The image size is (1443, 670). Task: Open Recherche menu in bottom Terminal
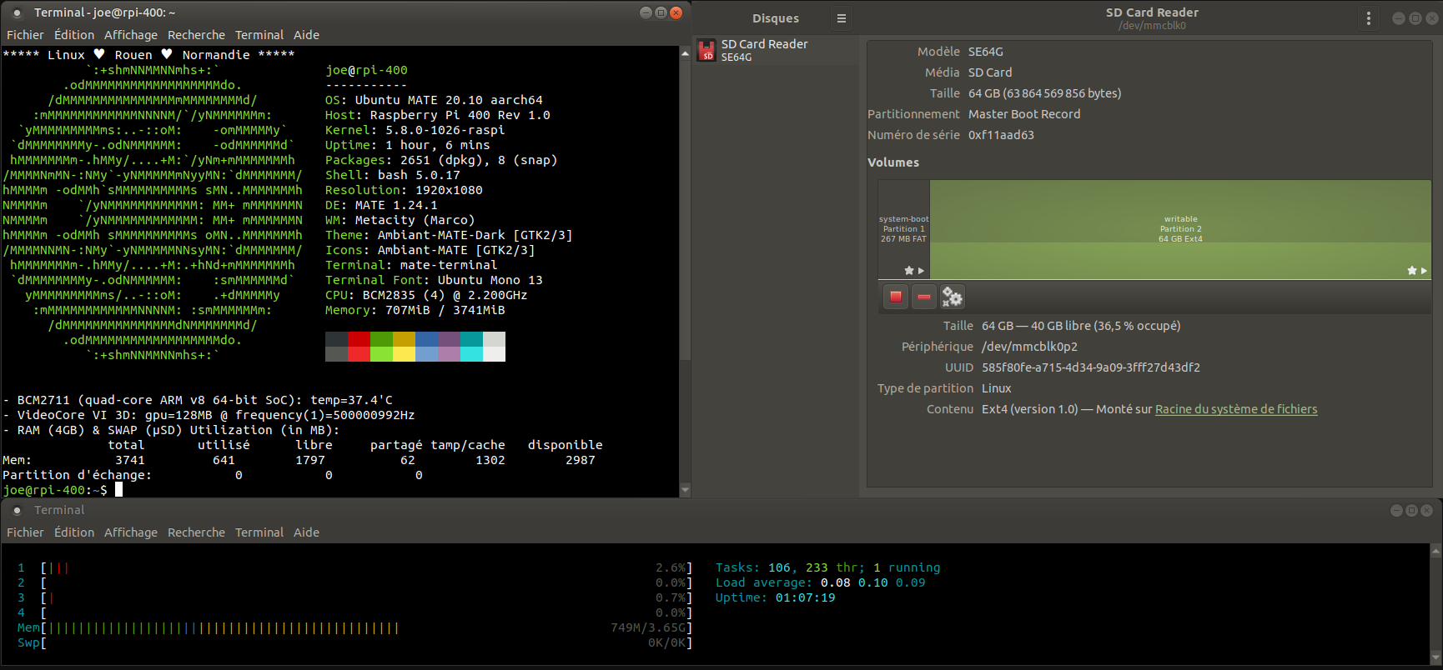point(196,532)
